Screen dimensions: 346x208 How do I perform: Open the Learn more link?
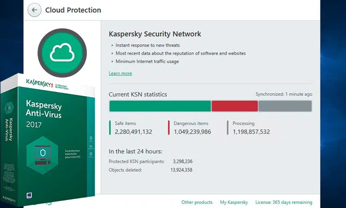pos(120,73)
